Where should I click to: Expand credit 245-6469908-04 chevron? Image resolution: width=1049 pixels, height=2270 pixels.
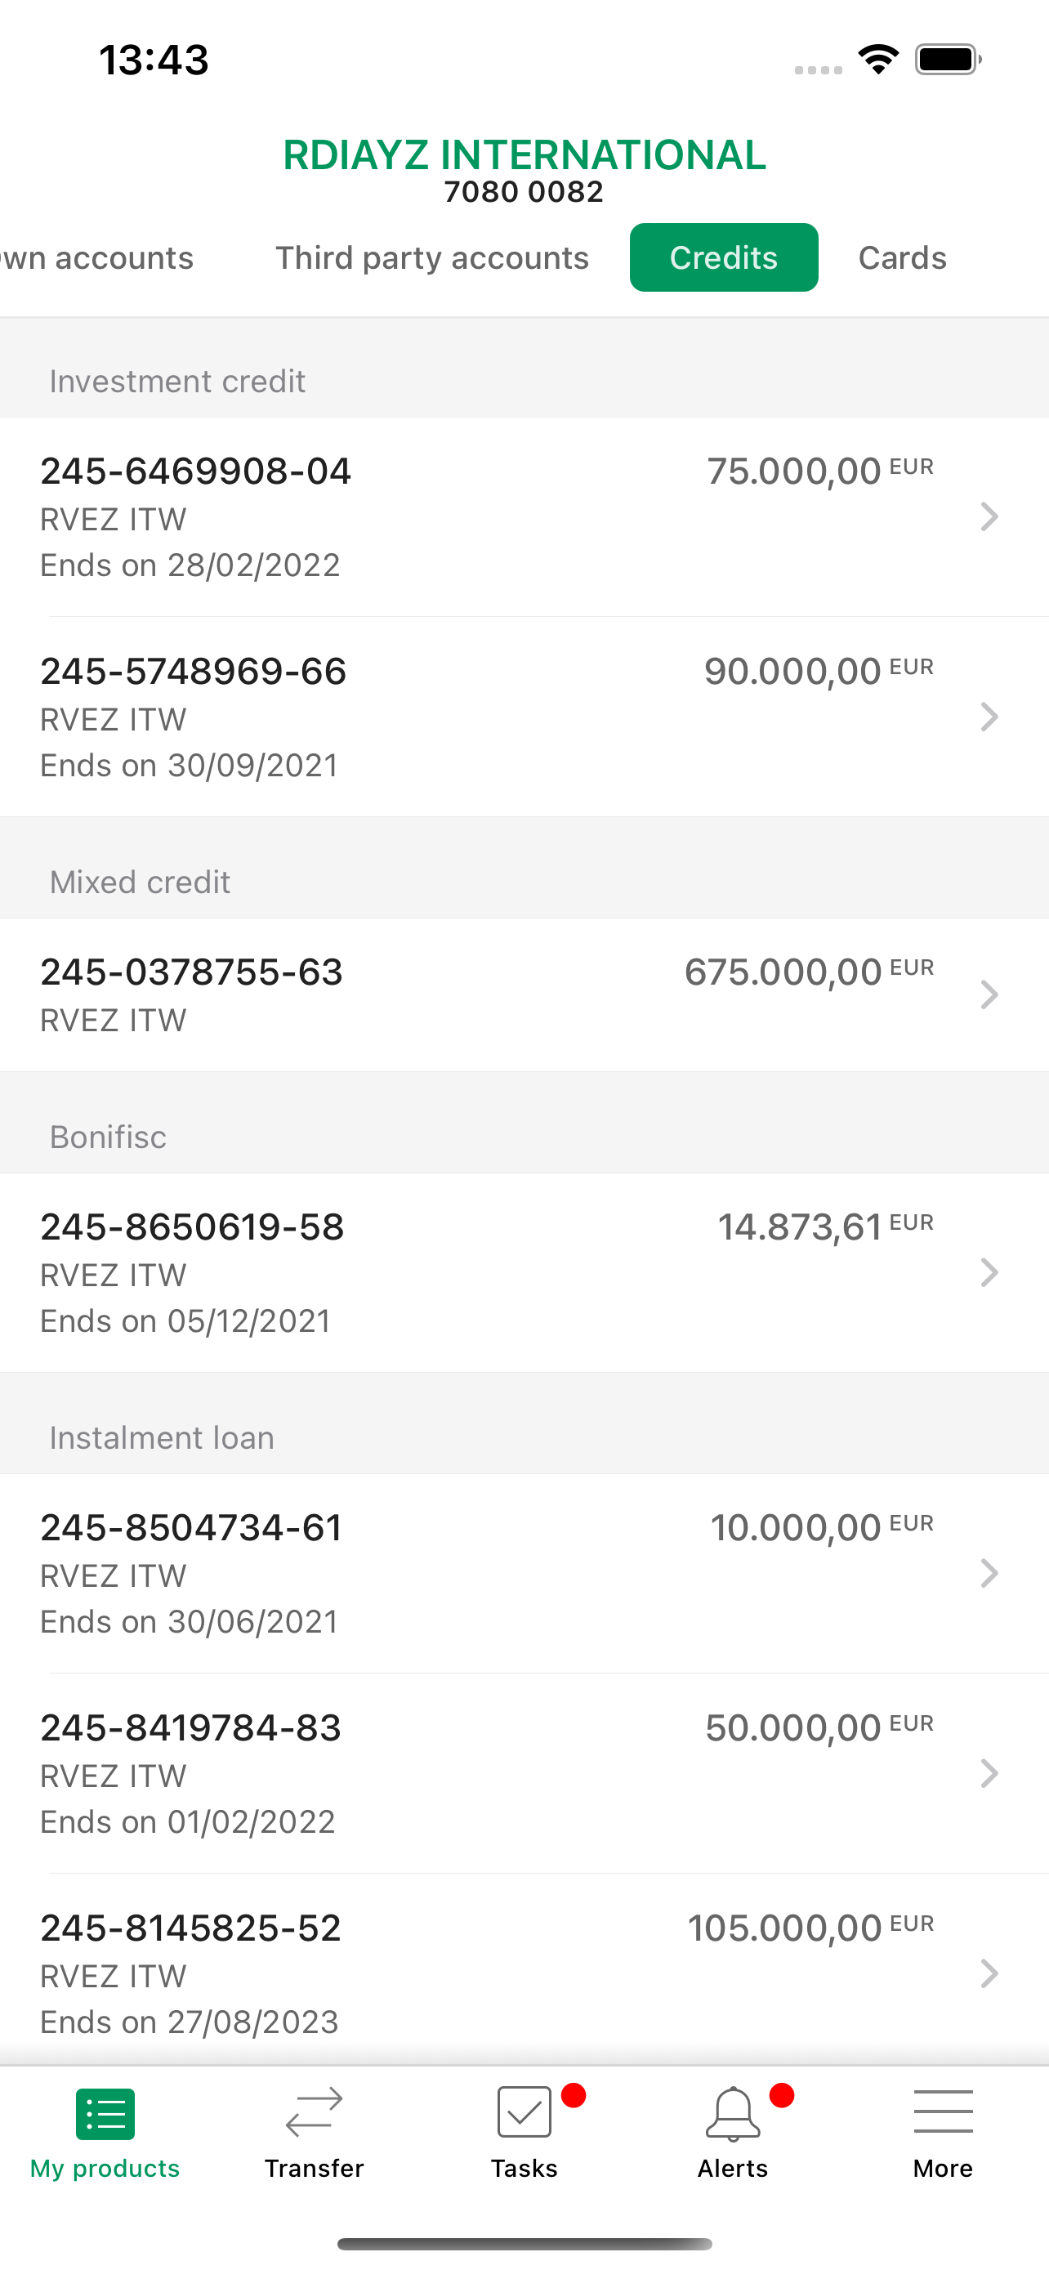989,516
